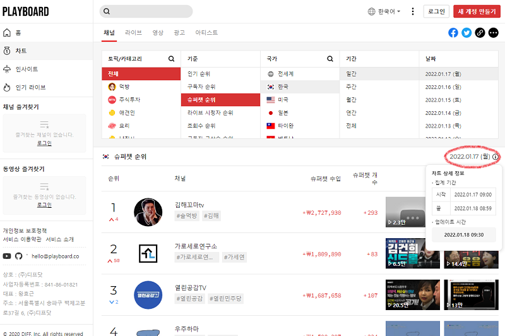Select 일간 period
The height and width of the screenshot is (336, 505).
[379, 74]
